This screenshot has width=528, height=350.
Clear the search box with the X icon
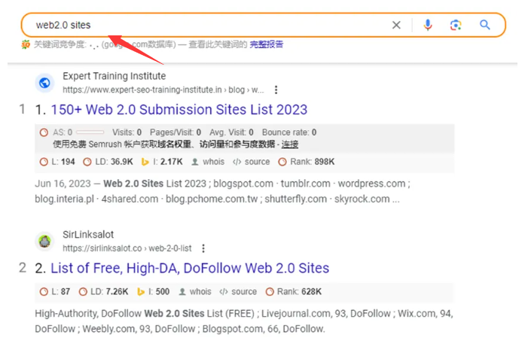(396, 25)
